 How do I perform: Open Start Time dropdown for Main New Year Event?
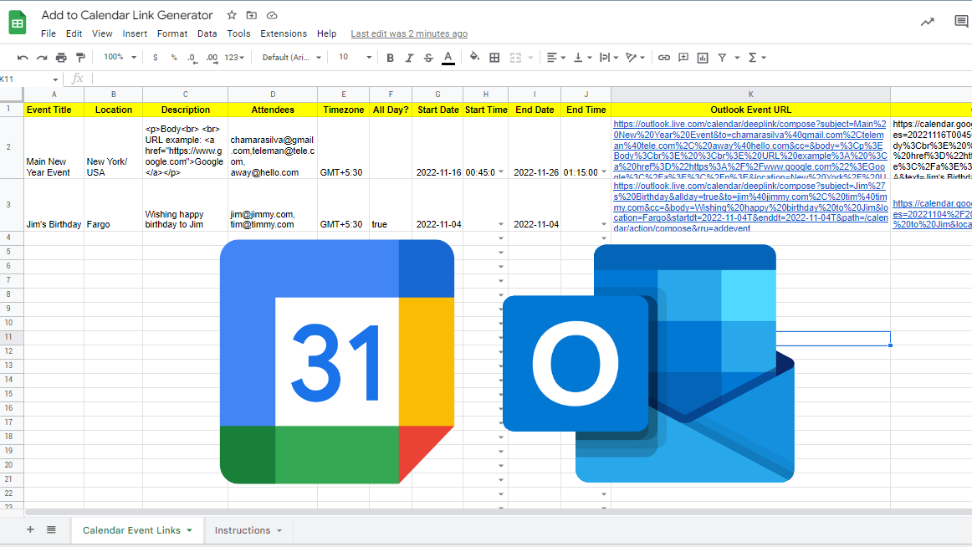[501, 172]
